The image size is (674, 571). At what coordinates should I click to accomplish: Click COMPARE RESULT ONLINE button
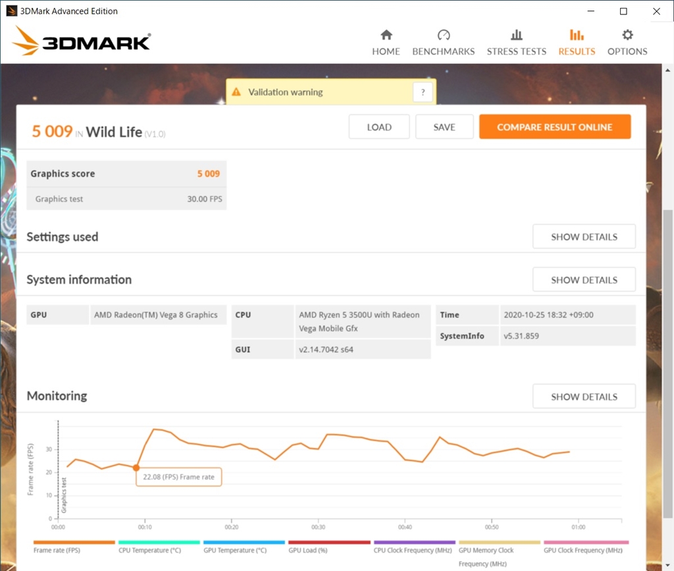555,127
